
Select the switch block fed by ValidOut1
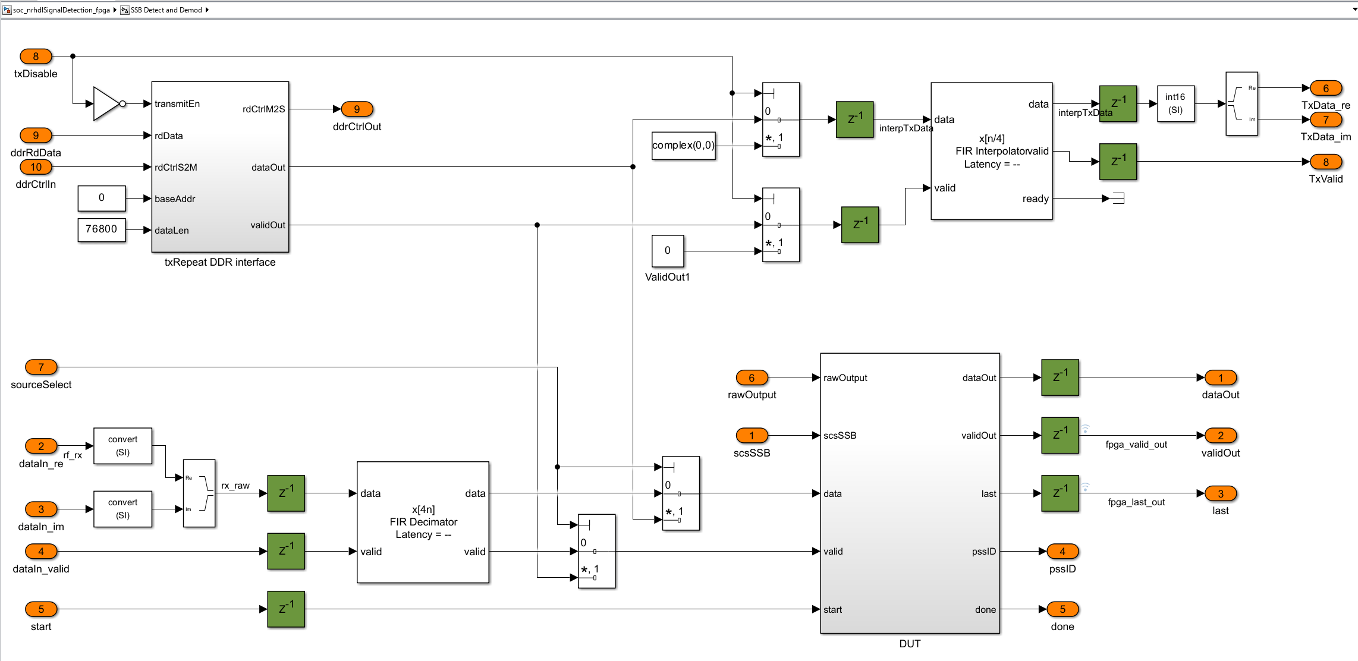point(781,225)
